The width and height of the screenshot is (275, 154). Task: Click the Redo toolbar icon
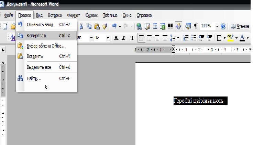[x=125, y=26]
